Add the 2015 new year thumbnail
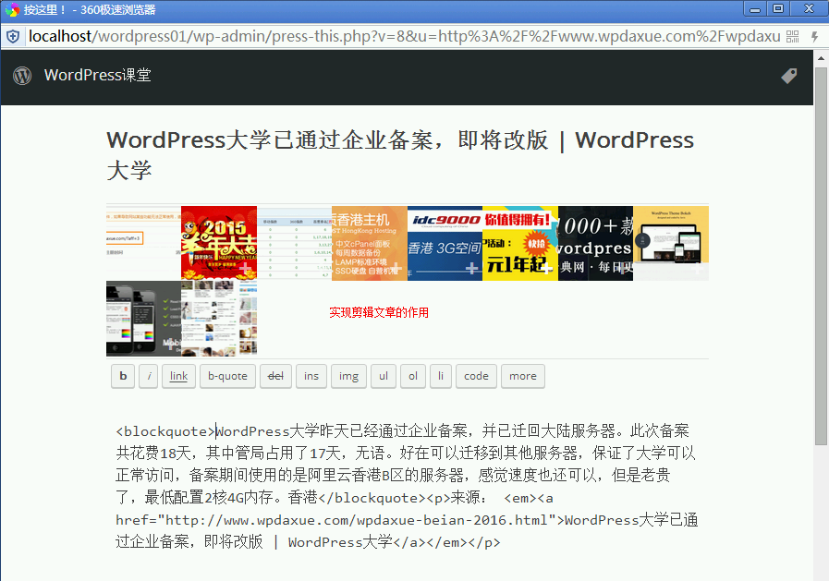Viewport: 829px width, 581px height. pyautogui.click(x=219, y=243)
